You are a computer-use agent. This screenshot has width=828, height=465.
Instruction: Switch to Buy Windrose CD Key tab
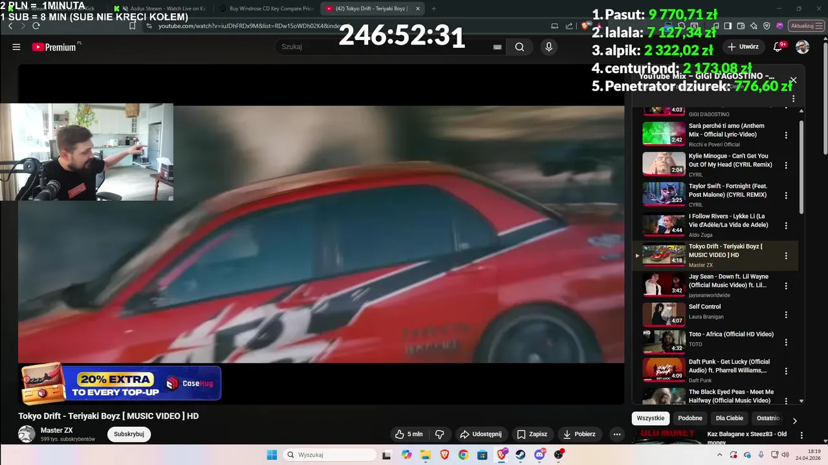(268, 8)
